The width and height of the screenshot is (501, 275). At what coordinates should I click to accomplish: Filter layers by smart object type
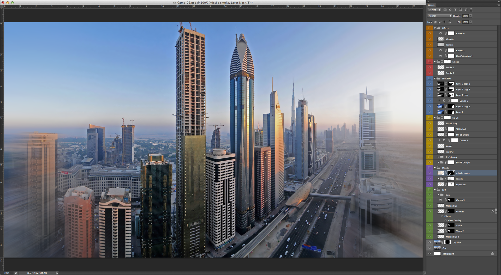pyautogui.click(x=466, y=10)
